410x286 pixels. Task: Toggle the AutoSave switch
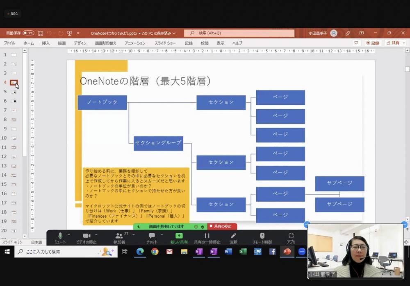click(x=28, y=33)
